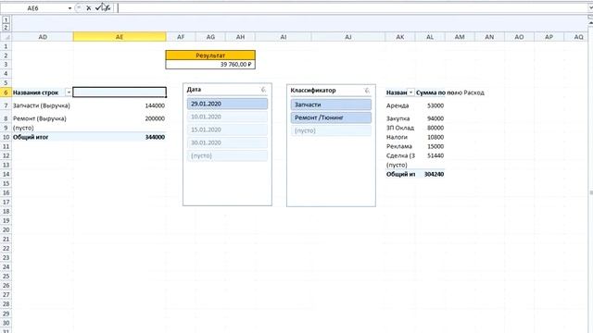
Task: Open Insert Function via the fx icon
Action: (107, 8)
